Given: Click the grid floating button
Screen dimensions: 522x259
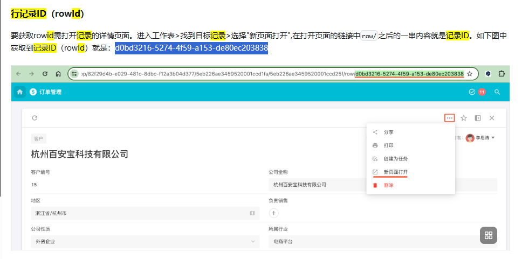Looking at the screenshot, I should coord(488,235).
